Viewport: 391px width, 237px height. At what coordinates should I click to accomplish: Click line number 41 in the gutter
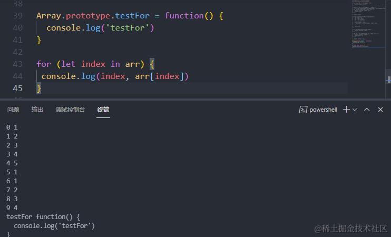(18, 40)
